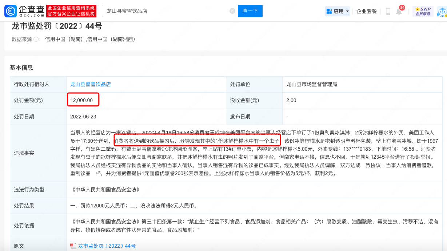Expand the 应用 dropdown menu
This screenshot has height=251, width=447.
tap(338, 11)
